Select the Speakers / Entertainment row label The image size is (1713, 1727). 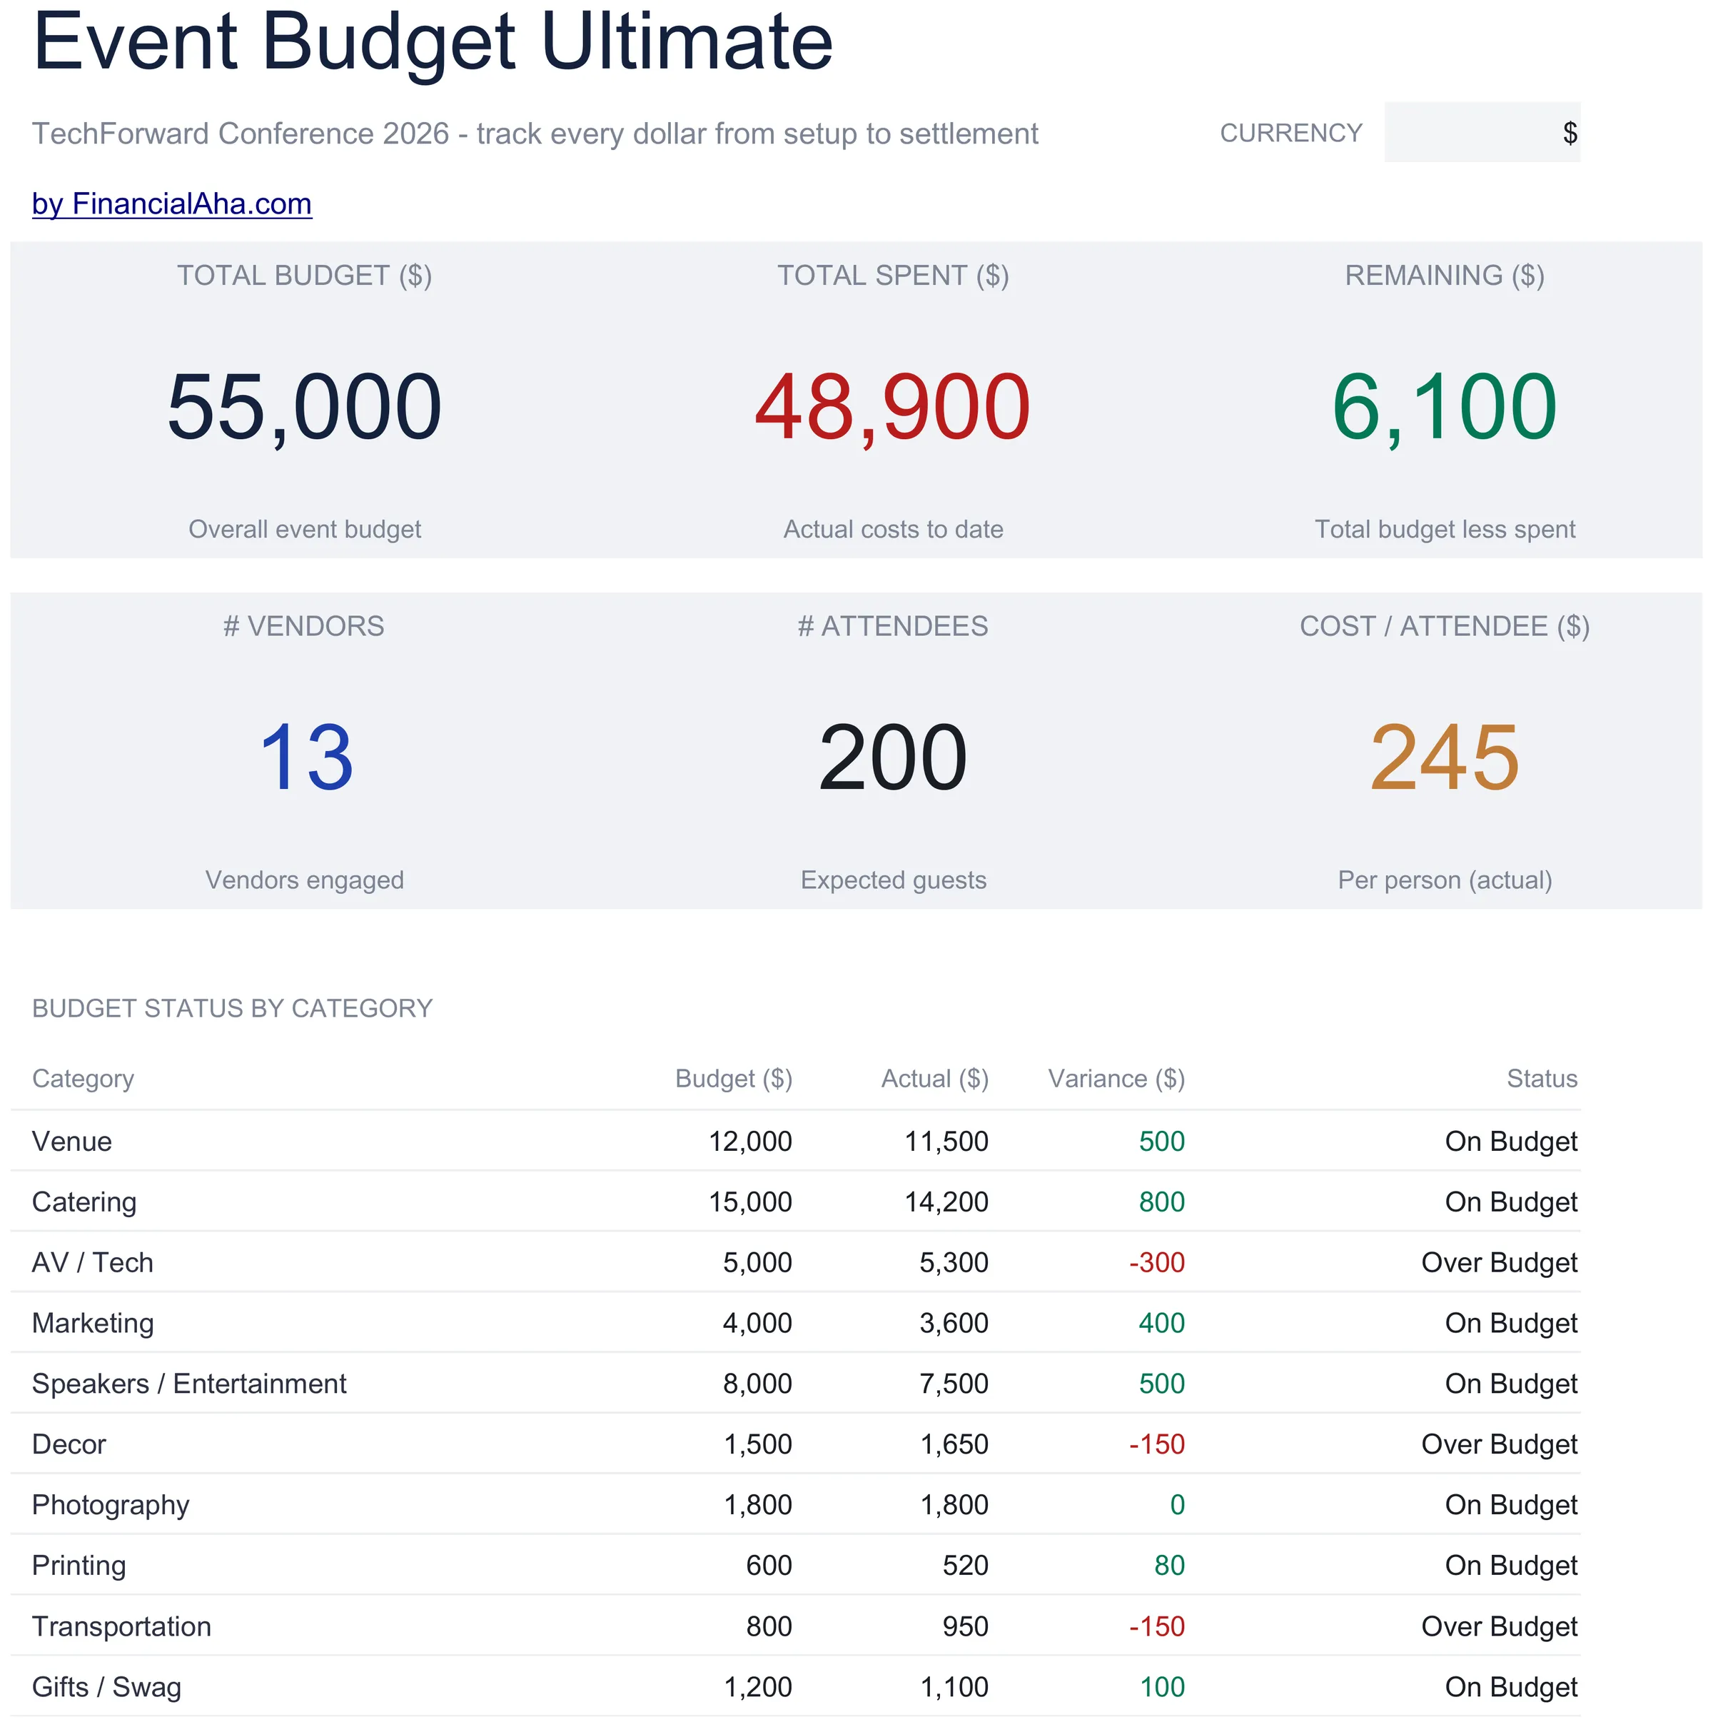[x=189, y=1384]
